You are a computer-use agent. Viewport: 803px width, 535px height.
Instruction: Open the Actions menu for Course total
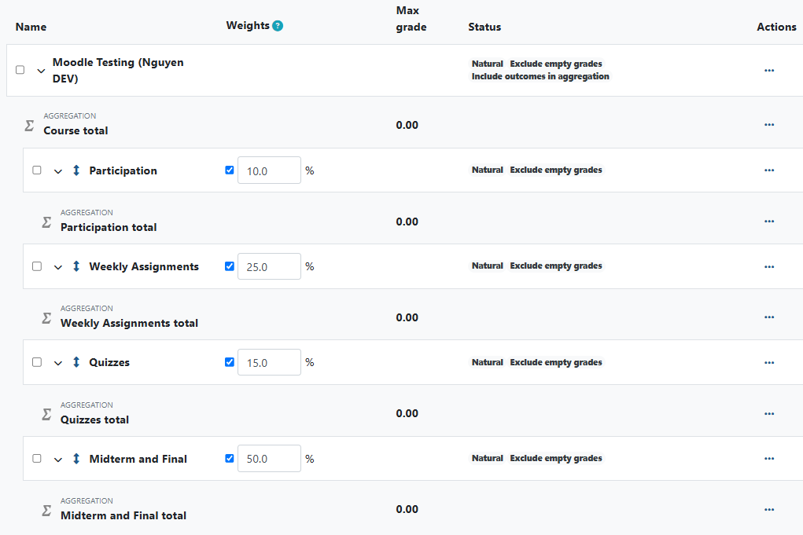(768, 124)
